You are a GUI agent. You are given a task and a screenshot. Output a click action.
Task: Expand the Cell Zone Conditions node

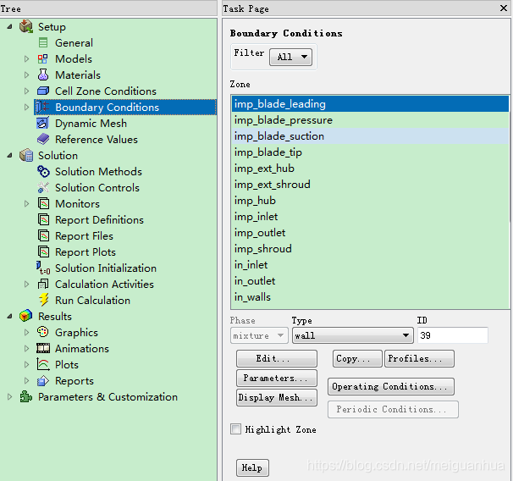pyautogui.click(x=26, y=91)
